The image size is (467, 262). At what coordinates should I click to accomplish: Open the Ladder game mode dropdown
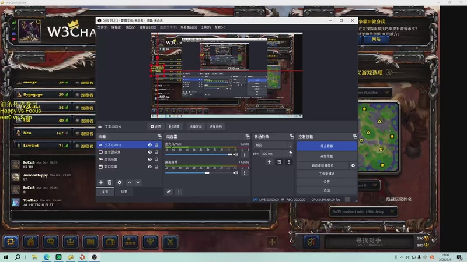(374, 93)
